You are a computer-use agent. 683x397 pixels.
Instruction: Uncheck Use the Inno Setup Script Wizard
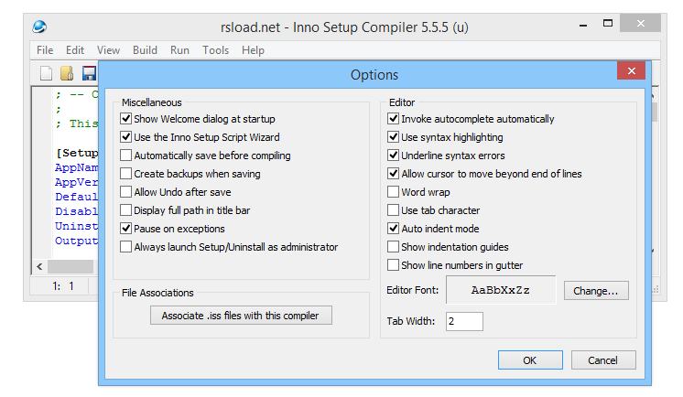[x=125, y=137]
